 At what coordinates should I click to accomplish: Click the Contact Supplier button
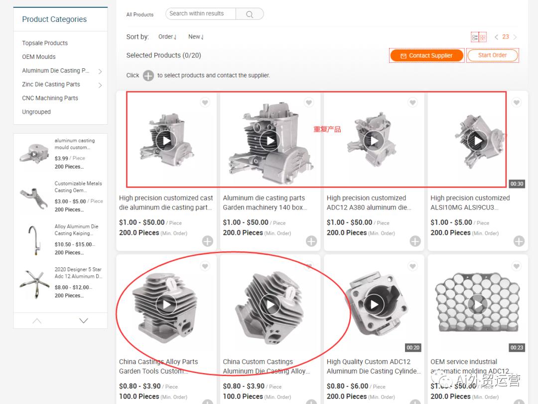coord(427,55)
